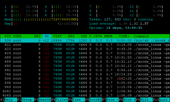
Task: Sort by the SHR column header
Action: [x=84, y=36]
